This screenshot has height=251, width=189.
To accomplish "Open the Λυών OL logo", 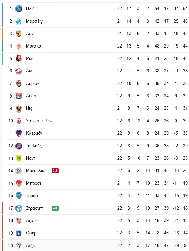I will point(19,96).
